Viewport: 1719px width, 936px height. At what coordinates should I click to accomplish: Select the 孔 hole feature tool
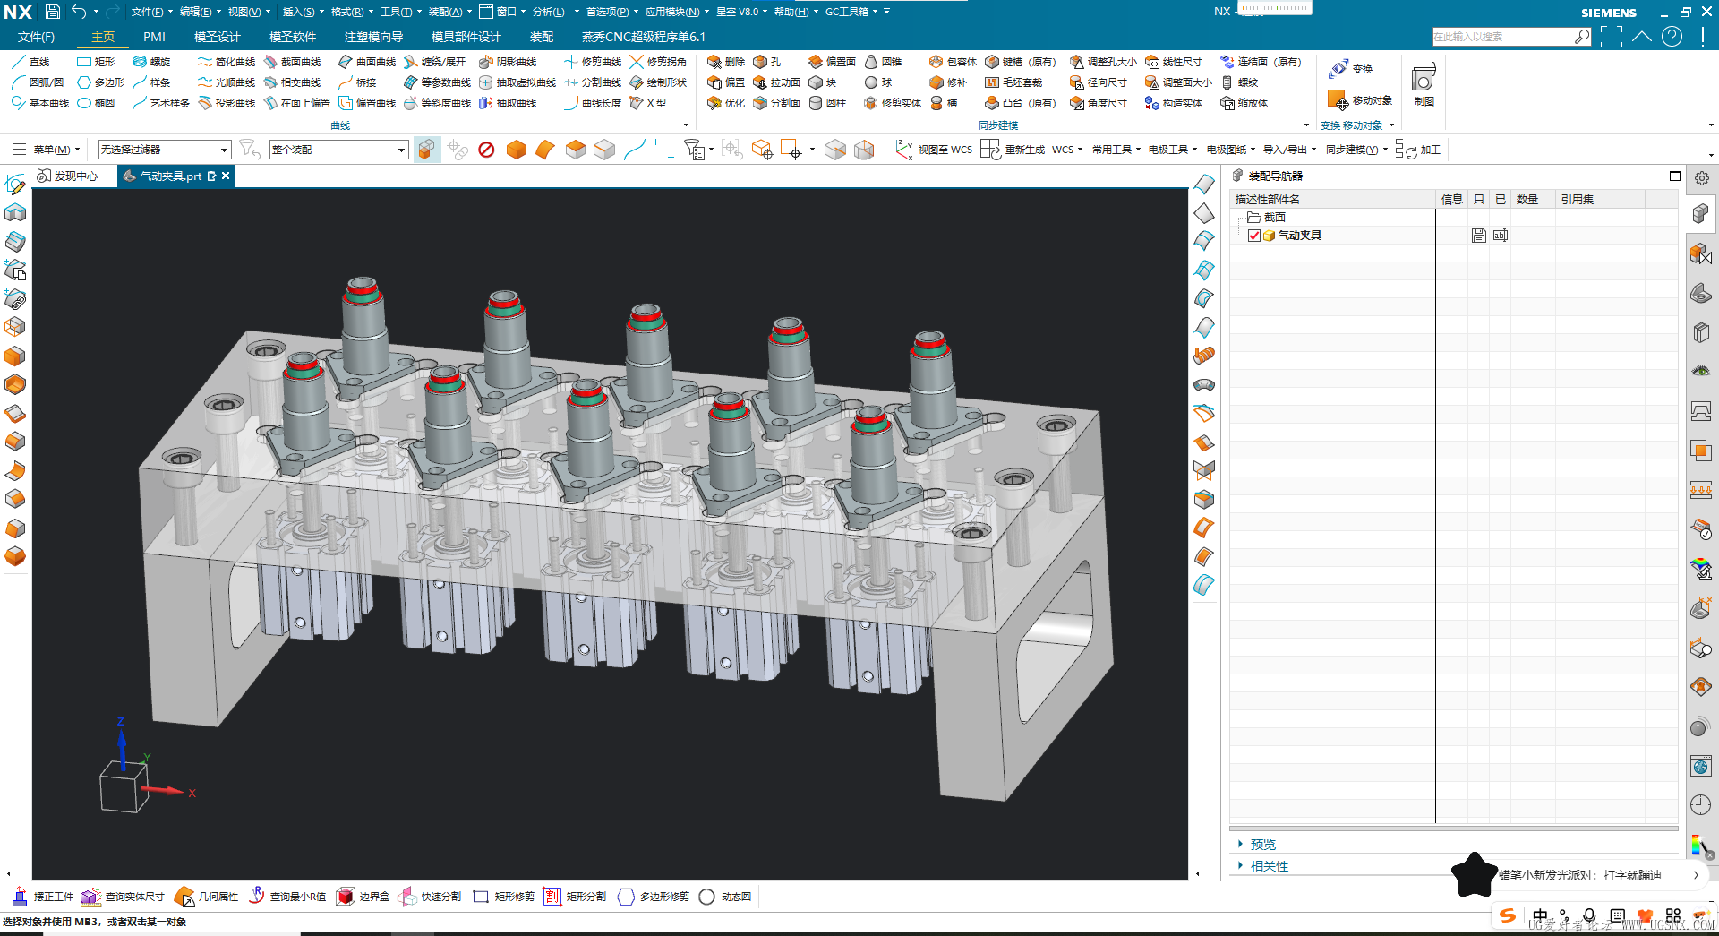coord(767,62)
